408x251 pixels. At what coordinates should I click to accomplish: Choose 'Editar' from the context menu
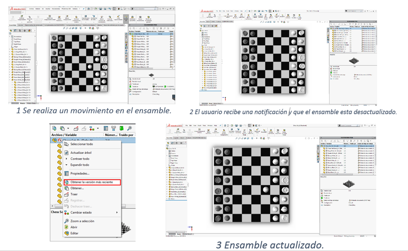click(92, 233)
